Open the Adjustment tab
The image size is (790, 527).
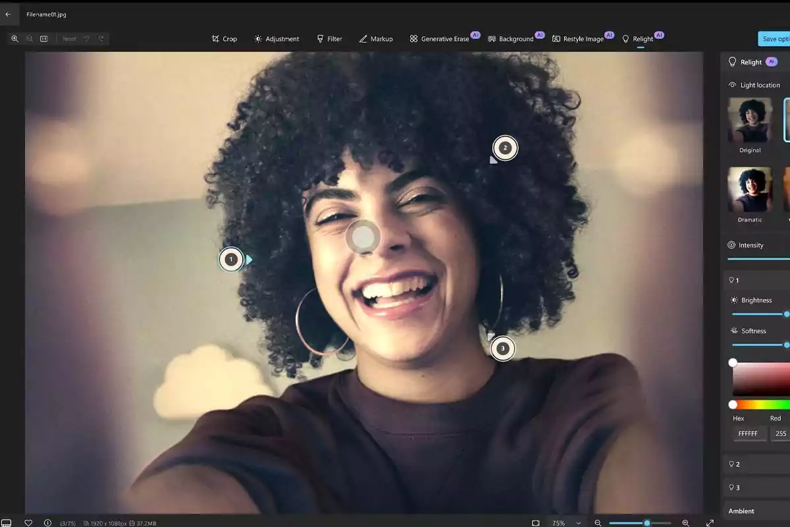[x=276, y=39]
